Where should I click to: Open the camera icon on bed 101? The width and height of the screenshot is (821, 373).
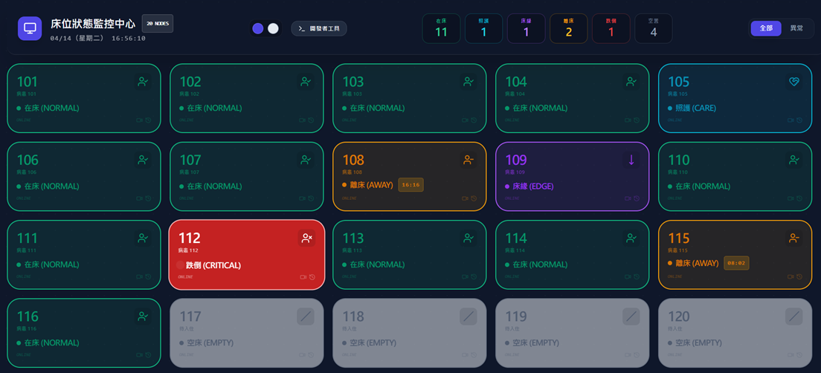coord(139,120)
